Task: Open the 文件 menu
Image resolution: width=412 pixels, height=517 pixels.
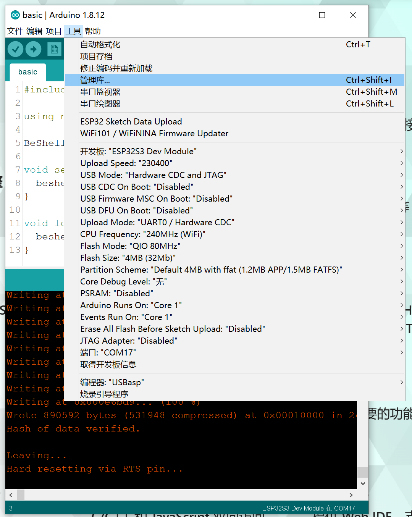Action: (x=15, y=31)
